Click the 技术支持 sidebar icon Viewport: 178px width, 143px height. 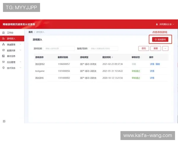pos(4,68)
